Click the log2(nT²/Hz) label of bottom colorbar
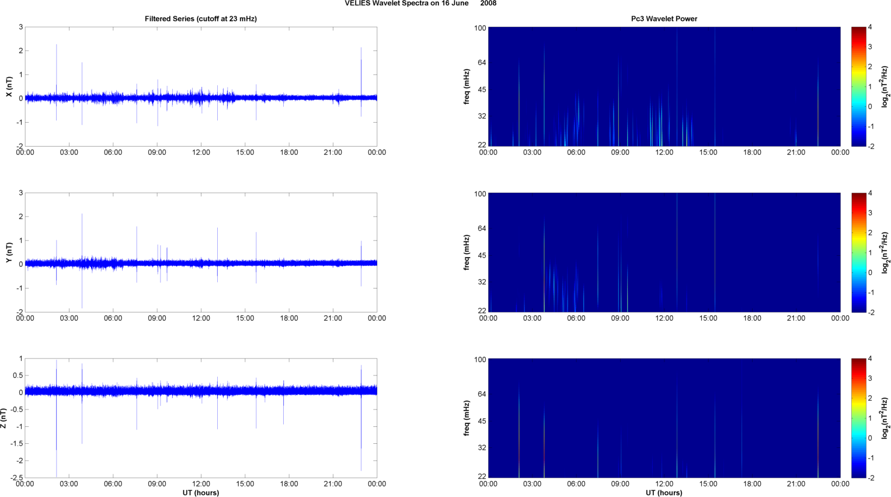This screenshot has width=891, height=497. pos(885,418)
